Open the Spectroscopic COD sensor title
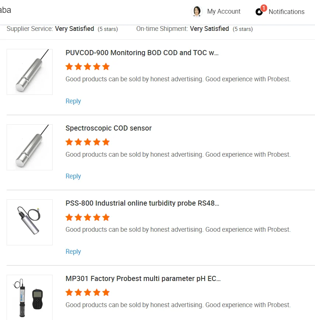315x320 pixels. point(109,128)
